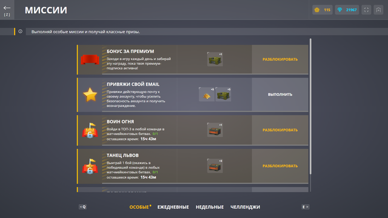Go to next tab with E arrow
This screenshot has width=388, height=218.
306,207
